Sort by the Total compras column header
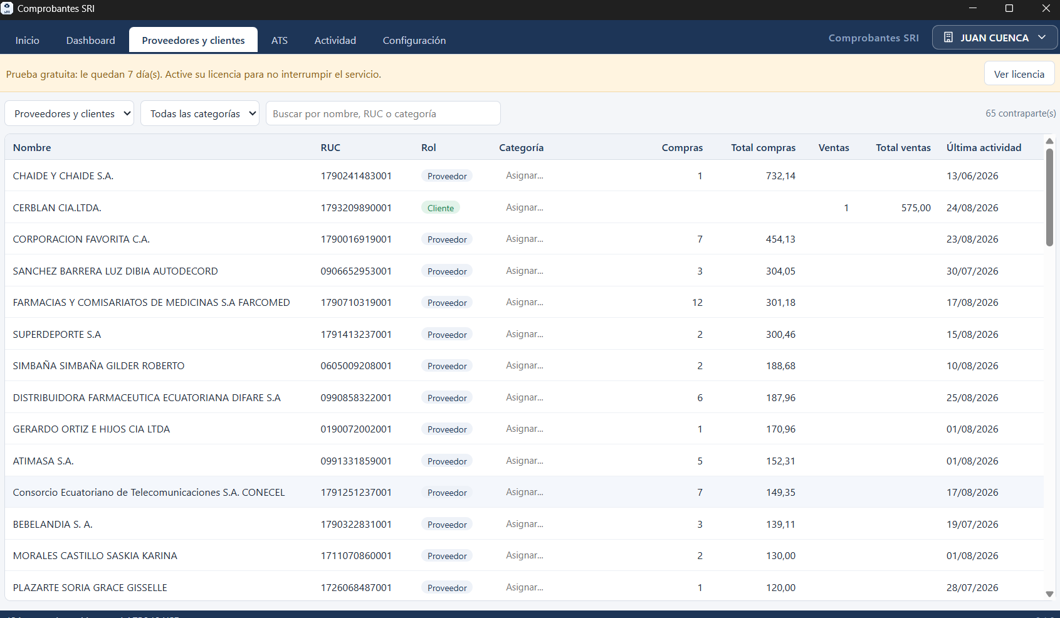The width and height of the screenshot is (1060, 618). tap(763, 147)
